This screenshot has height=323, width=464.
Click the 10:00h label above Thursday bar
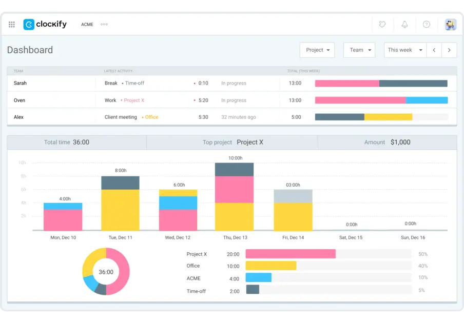tap(235, 158)
